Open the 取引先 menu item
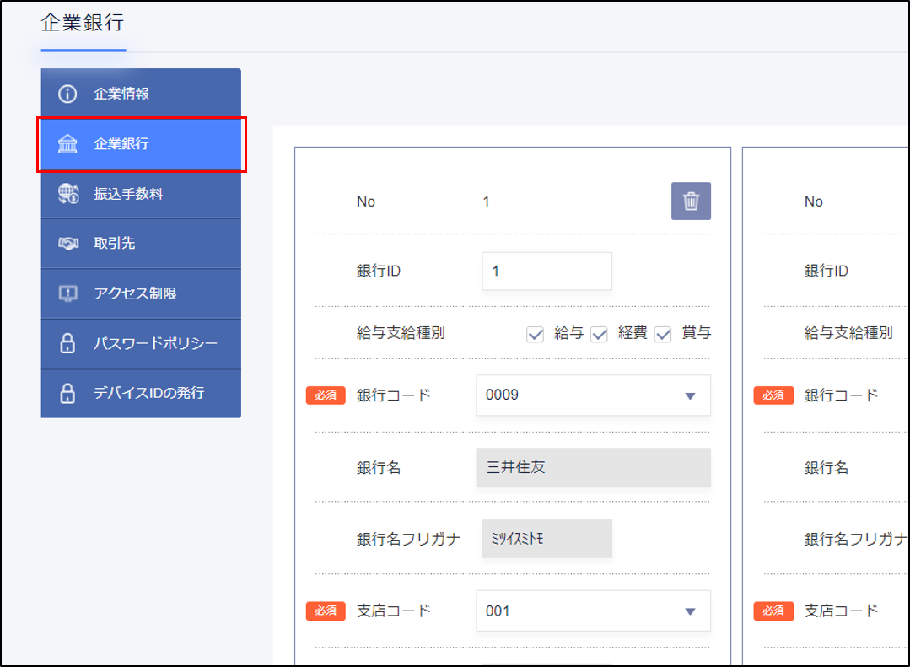Screen dimensions: 910x667 coord(141,243)
